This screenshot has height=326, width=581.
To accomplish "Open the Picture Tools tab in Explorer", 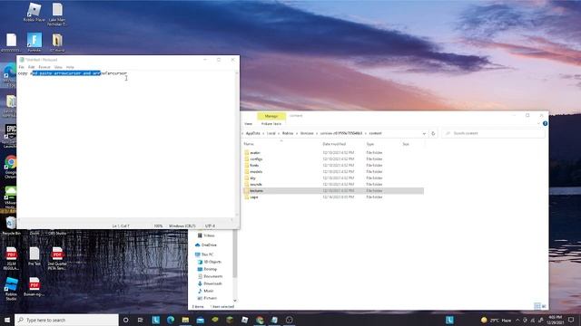I will [x=271, y=124].
